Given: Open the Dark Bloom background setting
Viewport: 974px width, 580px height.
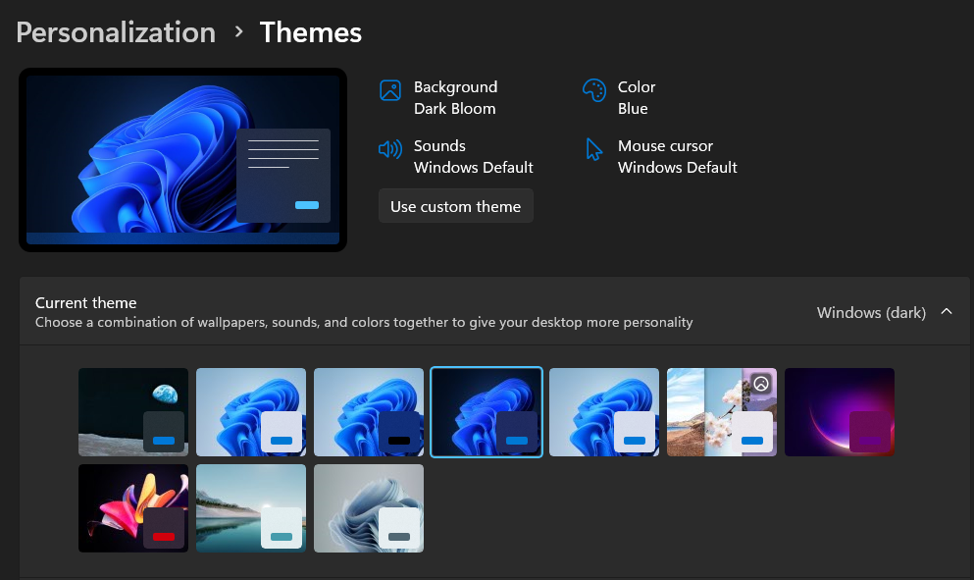Looking at the screenshot, I should 454,109.
